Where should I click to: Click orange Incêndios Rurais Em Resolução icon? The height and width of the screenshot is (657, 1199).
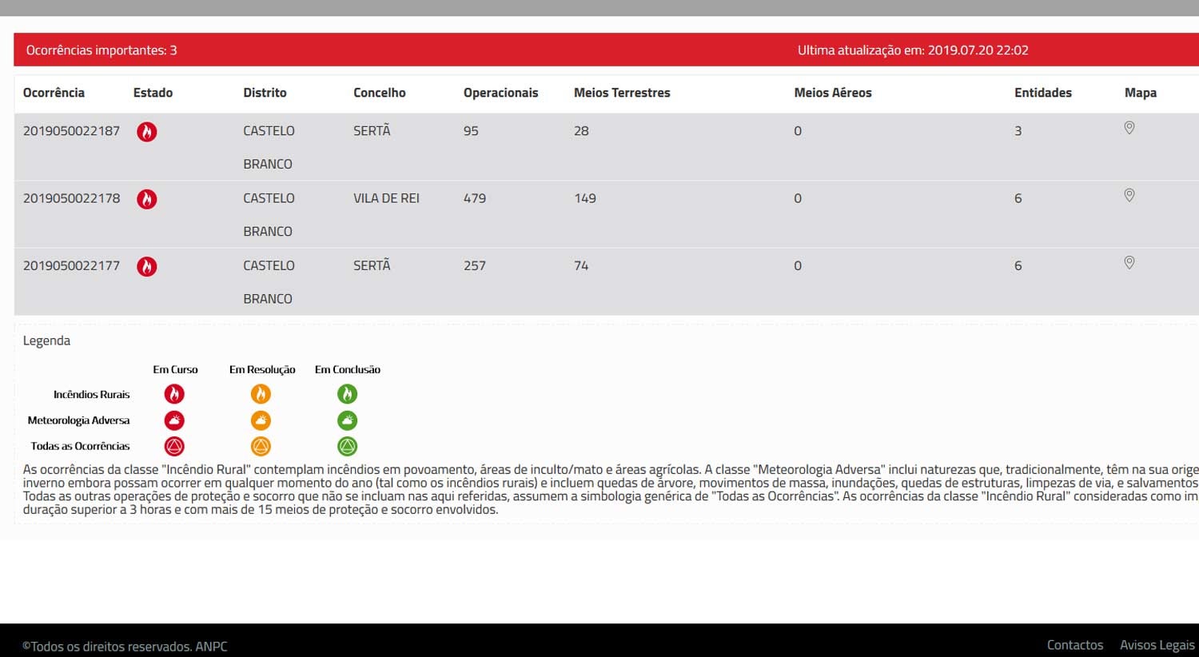click(x=261, y=394)
